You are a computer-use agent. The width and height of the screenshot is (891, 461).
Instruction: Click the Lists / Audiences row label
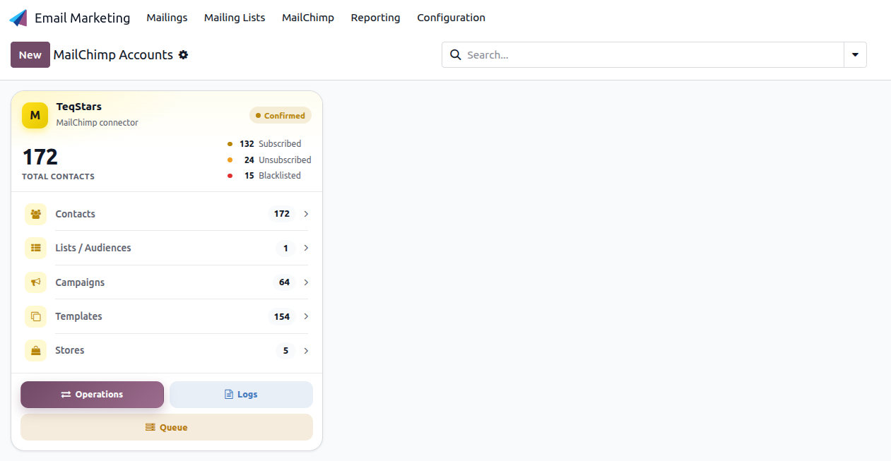93,248
